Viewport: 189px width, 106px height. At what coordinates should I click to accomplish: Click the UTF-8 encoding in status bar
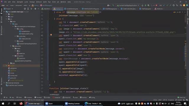pyautogui.click(x=165, y=100)
